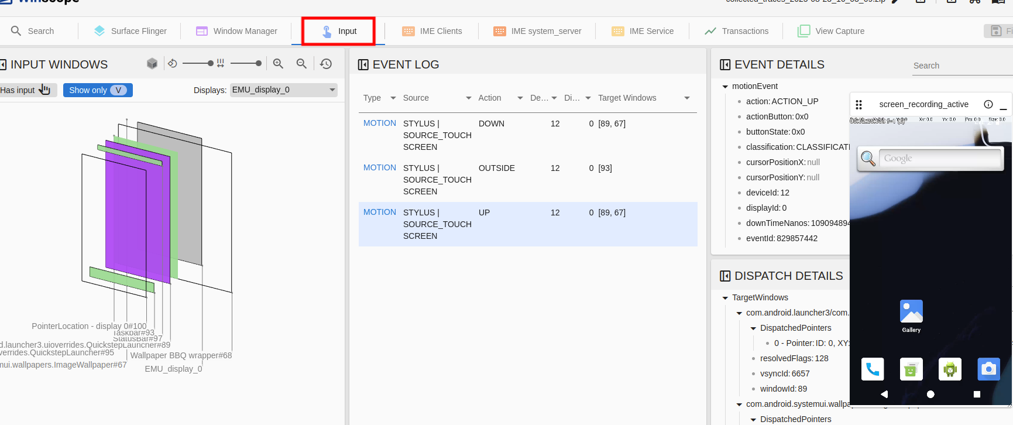
Task: Select the MOTION DOWN event row
Action: [x=528, y=135]
